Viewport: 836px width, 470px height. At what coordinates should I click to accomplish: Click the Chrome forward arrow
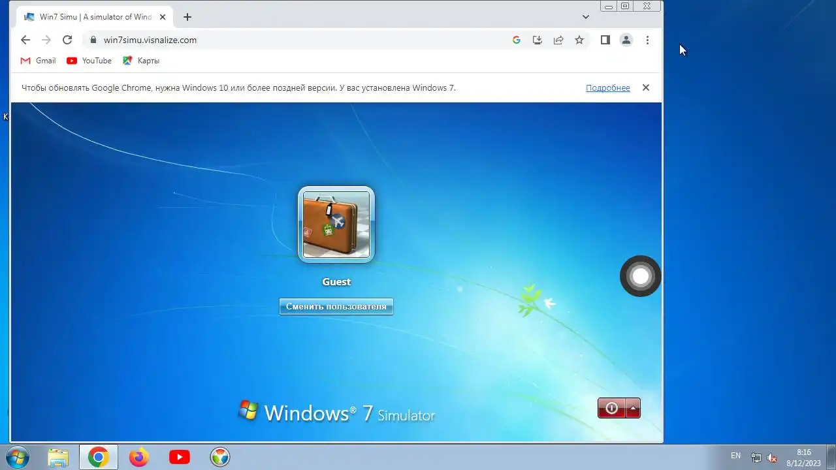pos(46,40)
